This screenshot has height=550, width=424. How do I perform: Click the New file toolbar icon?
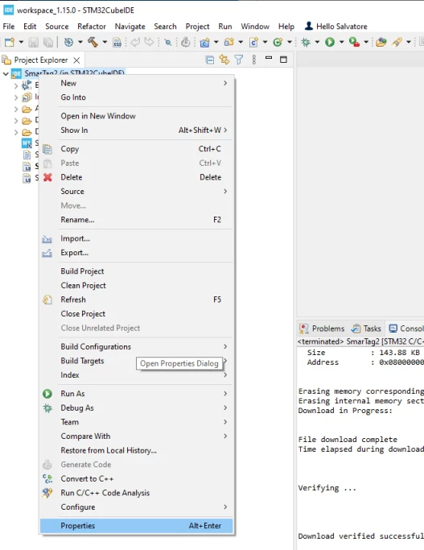tap(10, 43)
